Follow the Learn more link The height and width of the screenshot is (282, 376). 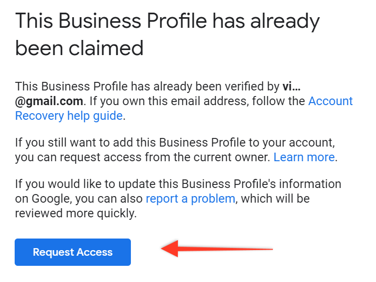tap(304, 157)
